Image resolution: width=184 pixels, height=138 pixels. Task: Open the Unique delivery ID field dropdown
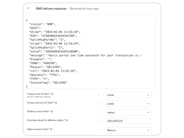128,104
